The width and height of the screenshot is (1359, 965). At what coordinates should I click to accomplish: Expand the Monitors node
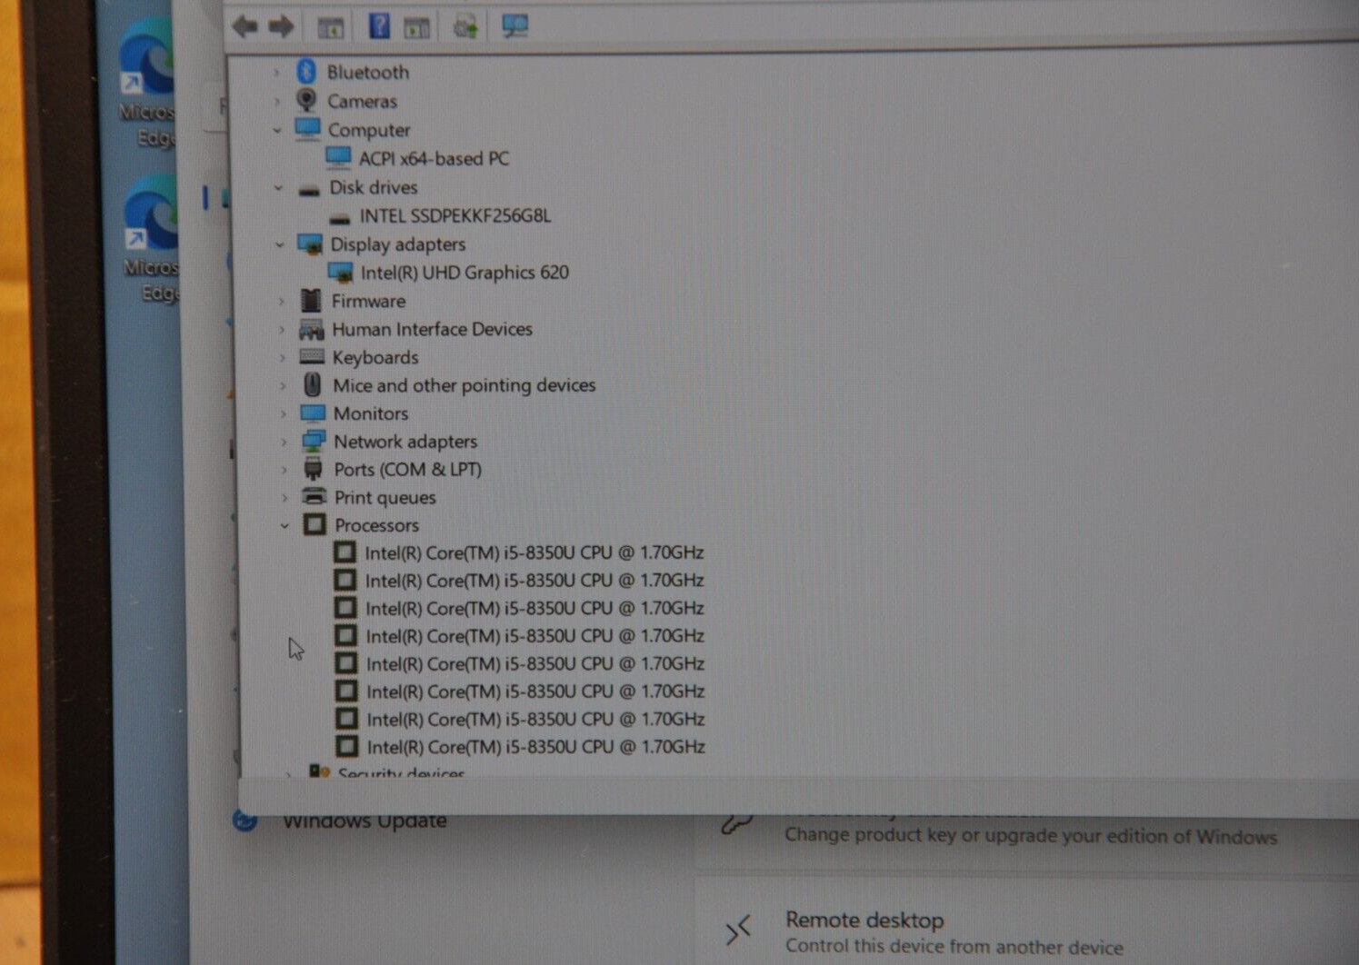(284, 414)
